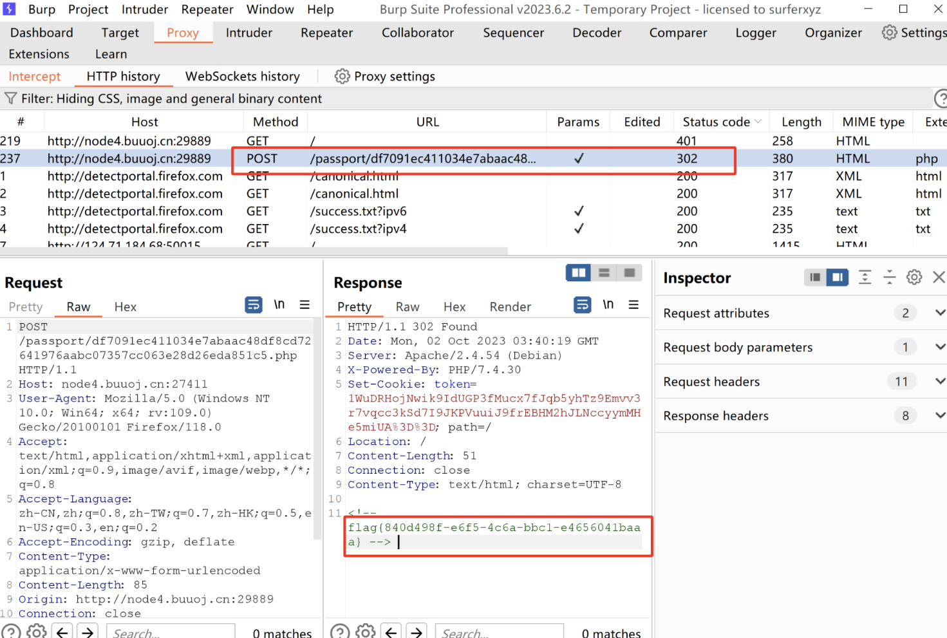
Task: Open the Response panel options menu icon
Action: [x=634, y=305]
